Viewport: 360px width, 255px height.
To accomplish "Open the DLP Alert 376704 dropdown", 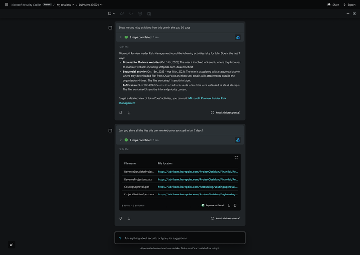I will [91, 5].
